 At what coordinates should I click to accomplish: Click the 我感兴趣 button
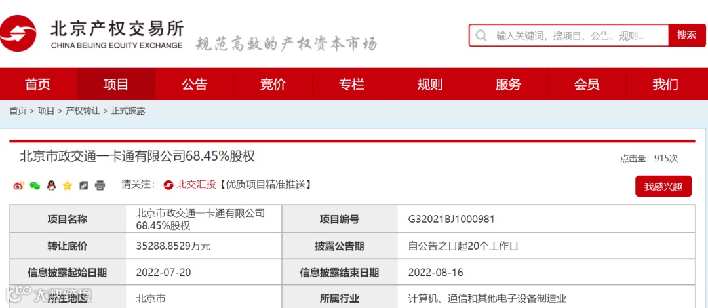[x=663, y=187]
